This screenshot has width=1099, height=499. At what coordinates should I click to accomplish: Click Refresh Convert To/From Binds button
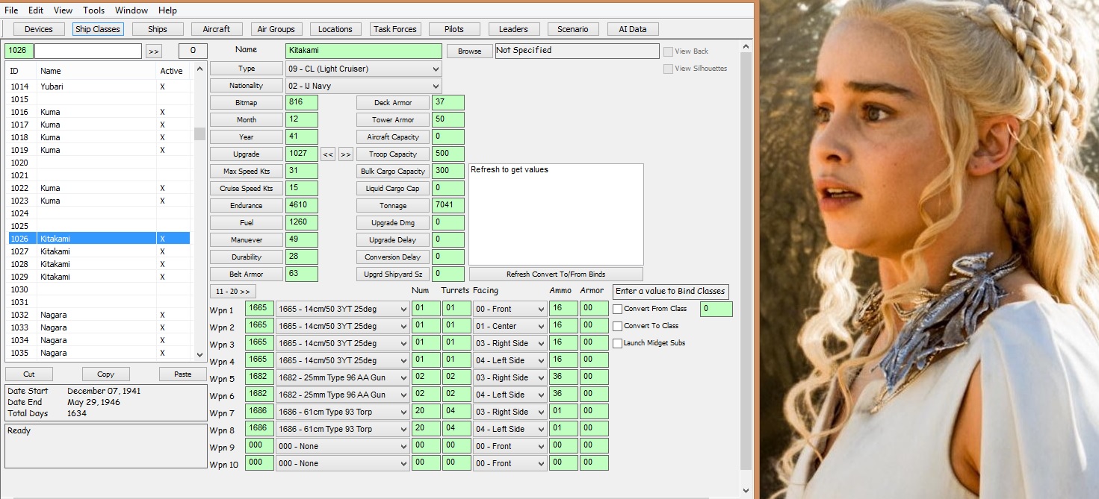tap(556, 274)
